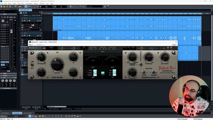Click the New project toolbar icon
Image resolution: width=213 pixels, height=120 pixels.
click(1, 7)
